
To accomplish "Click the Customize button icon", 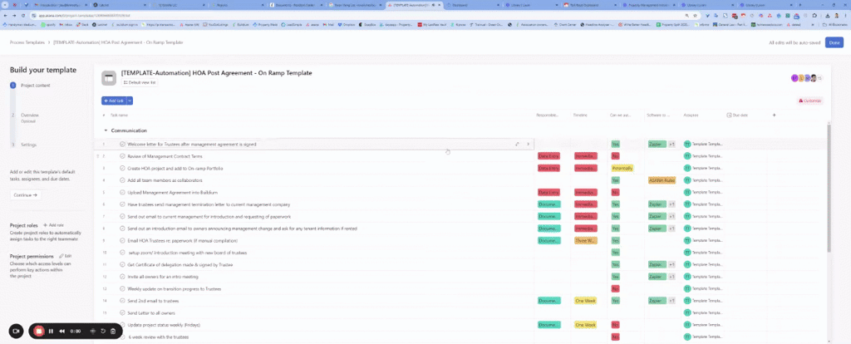I will pos(801,101).
